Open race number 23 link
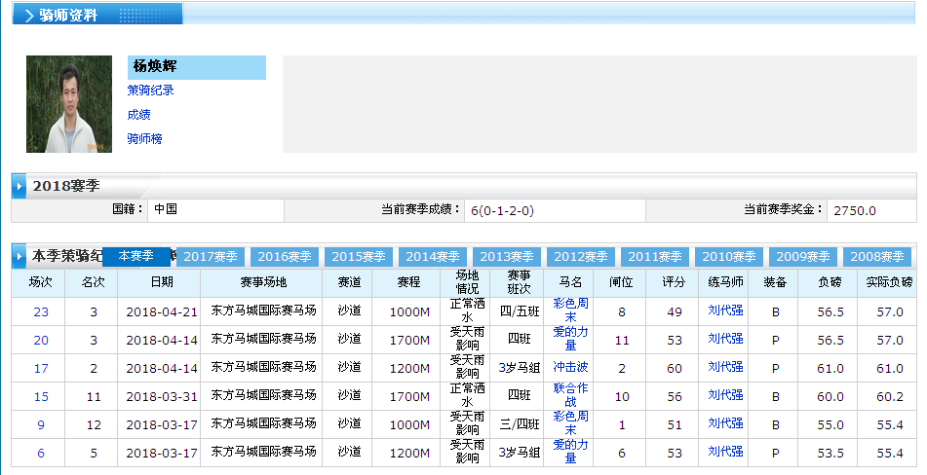 pyautogui.click(x=41, y=312)
